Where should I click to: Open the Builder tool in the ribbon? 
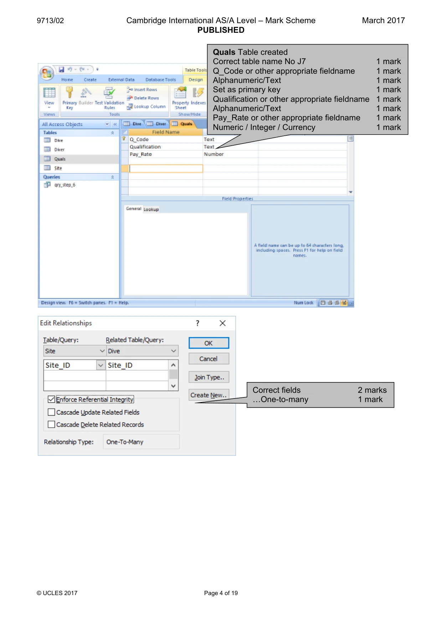point(86,96)
